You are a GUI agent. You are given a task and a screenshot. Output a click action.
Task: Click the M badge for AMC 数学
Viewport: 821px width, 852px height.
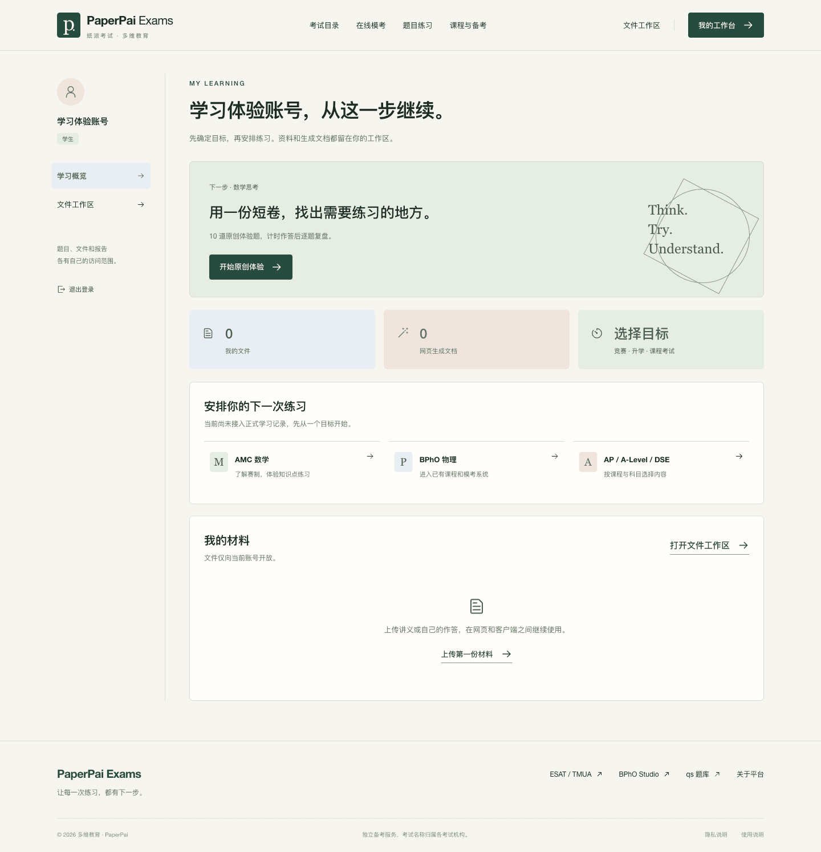[219, 462]
